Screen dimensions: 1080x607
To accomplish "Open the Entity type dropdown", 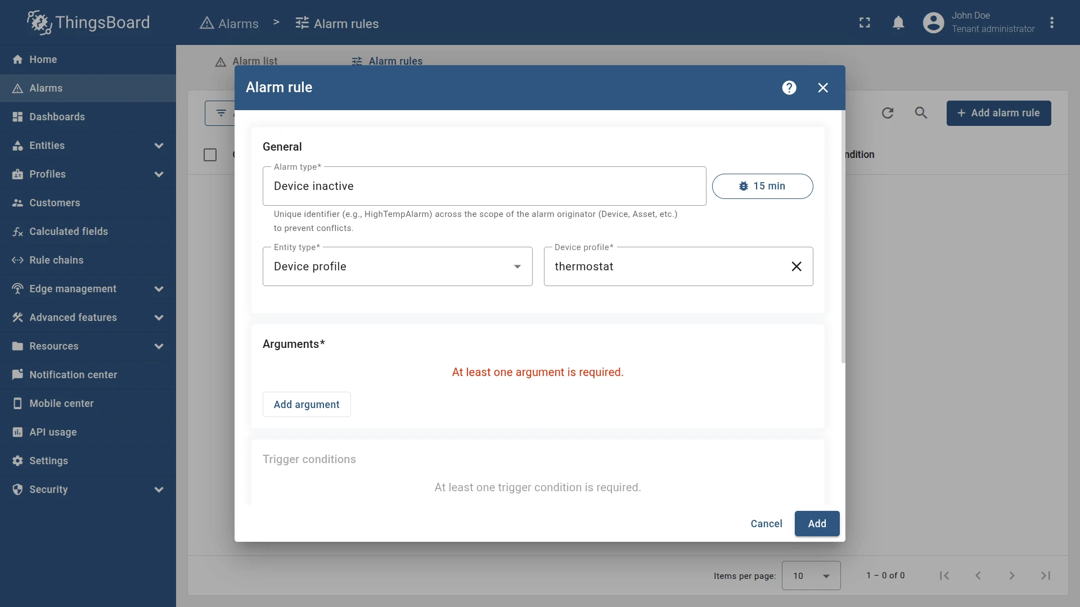I will coord(397,266).
